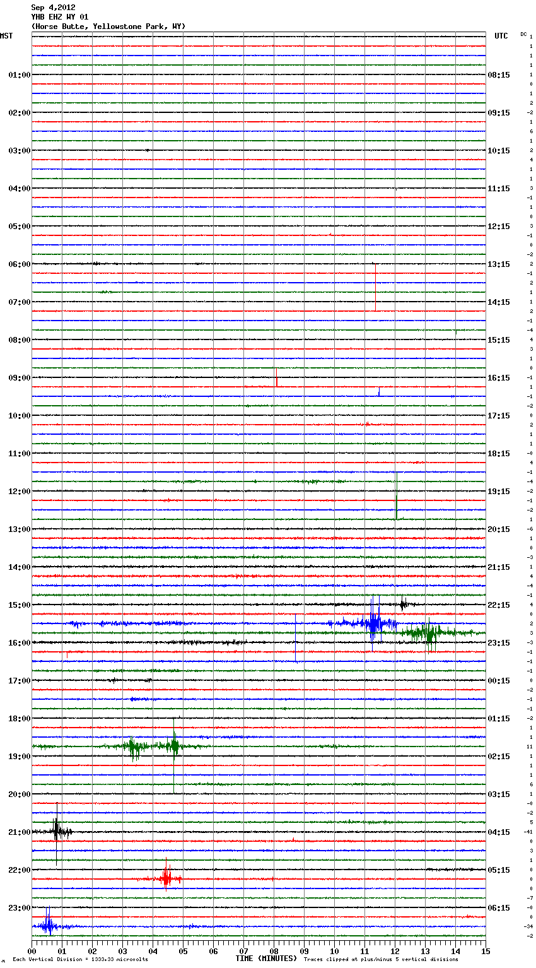536x968 pixels.
Task: Click the 08:15 UTC row label
Action: [499, 75]
